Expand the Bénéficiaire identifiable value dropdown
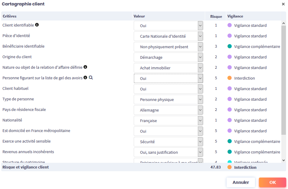This screenshot has height=189, width=288. (168, 47)
